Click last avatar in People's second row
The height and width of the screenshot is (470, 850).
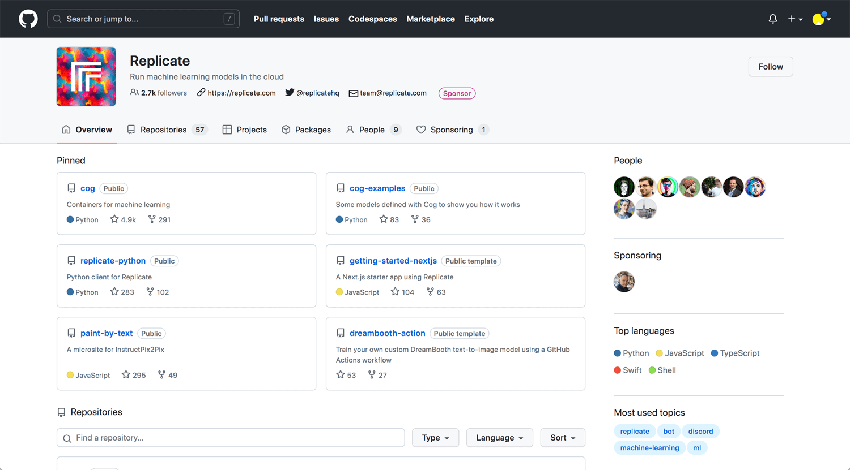click(x=646, y=209)
